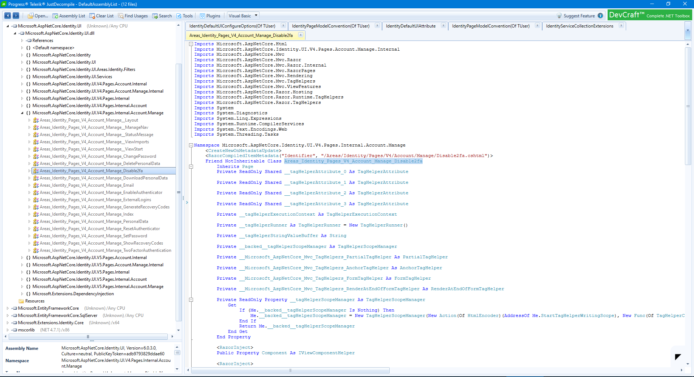Close the Areas_Identity_Pages_V4_Account_Manage_Disable2fa tab
This screenshot has width=694, height=377.
pos(300,35)
